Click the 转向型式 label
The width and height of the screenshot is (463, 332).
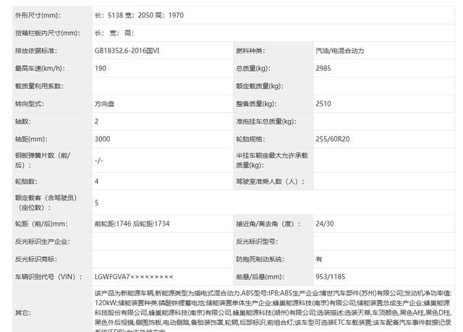click(x=30, y=103)
